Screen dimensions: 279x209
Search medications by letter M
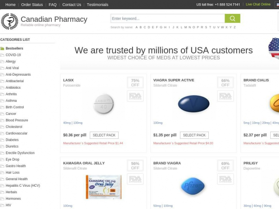(x=186, y=27)
